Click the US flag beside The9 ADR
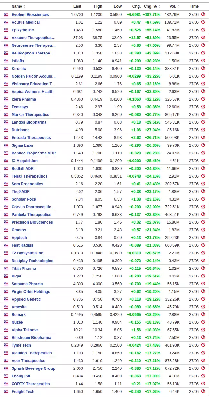 pyautogui.click(x=6, y=192)
